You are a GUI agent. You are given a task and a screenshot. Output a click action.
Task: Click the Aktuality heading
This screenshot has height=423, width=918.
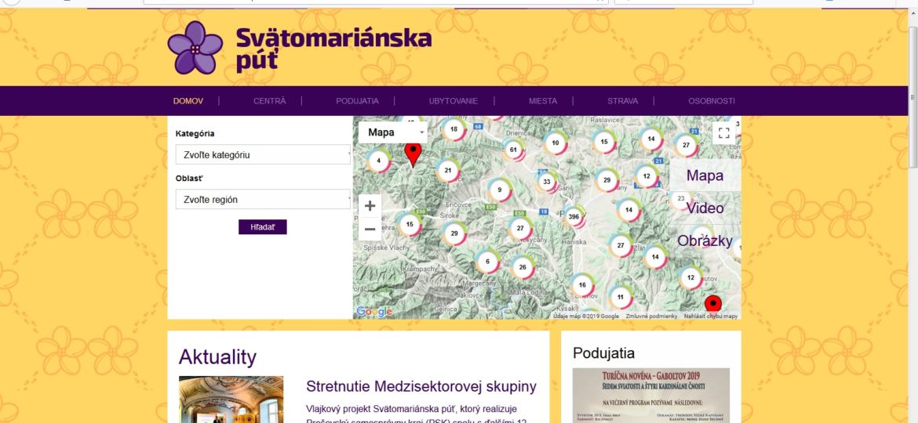point(218,357)
